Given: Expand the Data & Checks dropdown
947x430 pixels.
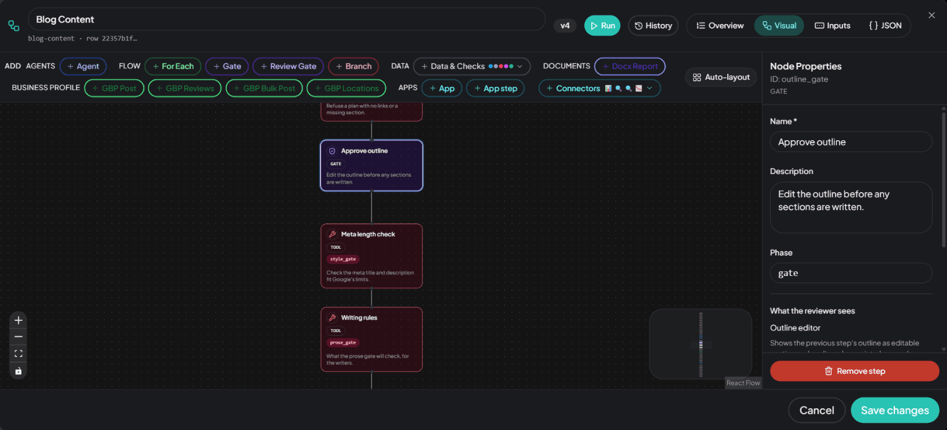Looking at the screenshot, I should [472, 66].
